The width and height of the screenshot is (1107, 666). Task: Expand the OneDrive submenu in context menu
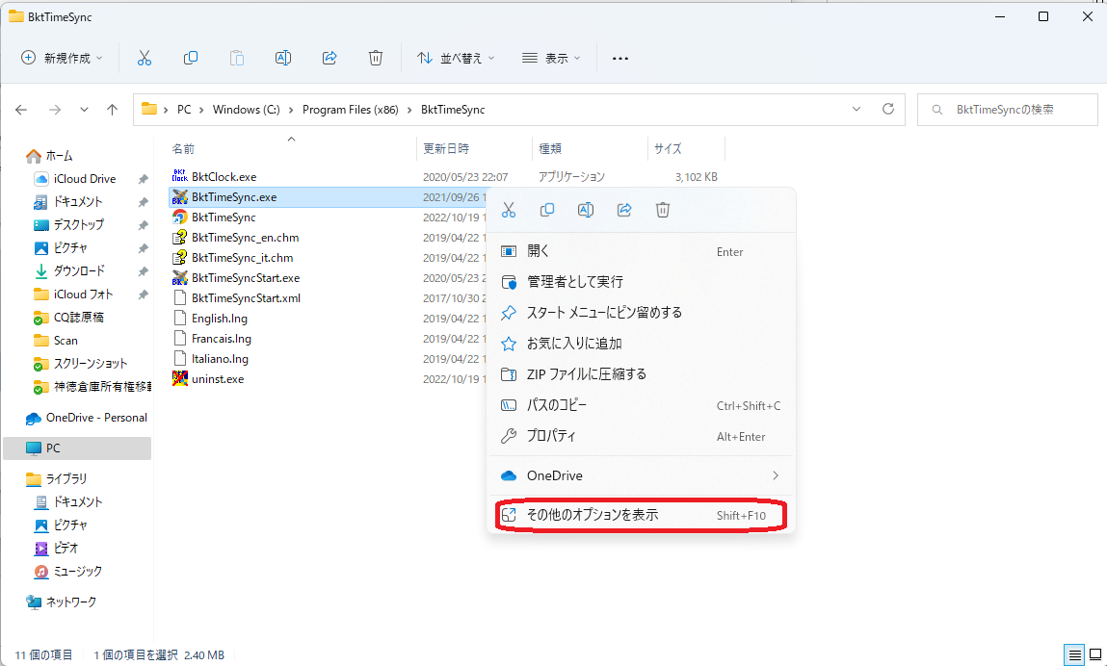(x=776, y=475)
